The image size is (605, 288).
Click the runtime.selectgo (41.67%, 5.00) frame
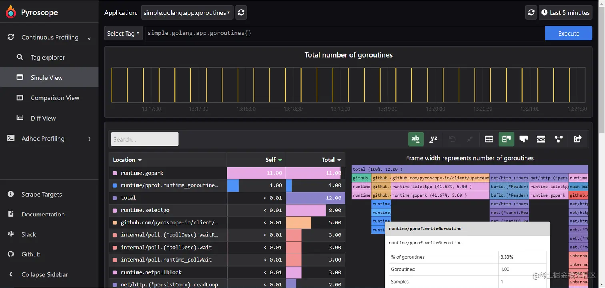click(x=440, y=187)
